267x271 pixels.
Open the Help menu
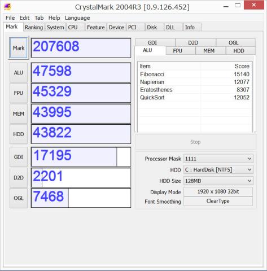(54, 18)
